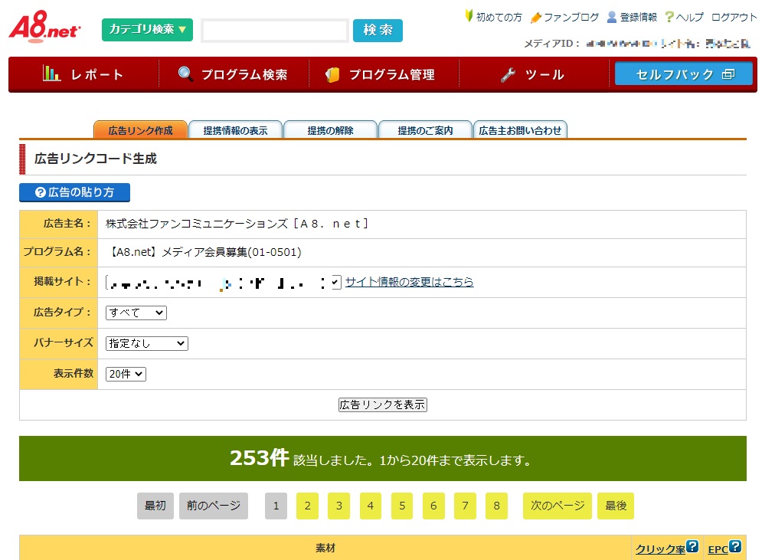Go to page 6
Viewport: 775px width, 560px height.
pos(433,506)
